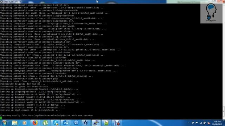
Task: Open the green picture app in taskbar
Action: [x=106, y=123]
